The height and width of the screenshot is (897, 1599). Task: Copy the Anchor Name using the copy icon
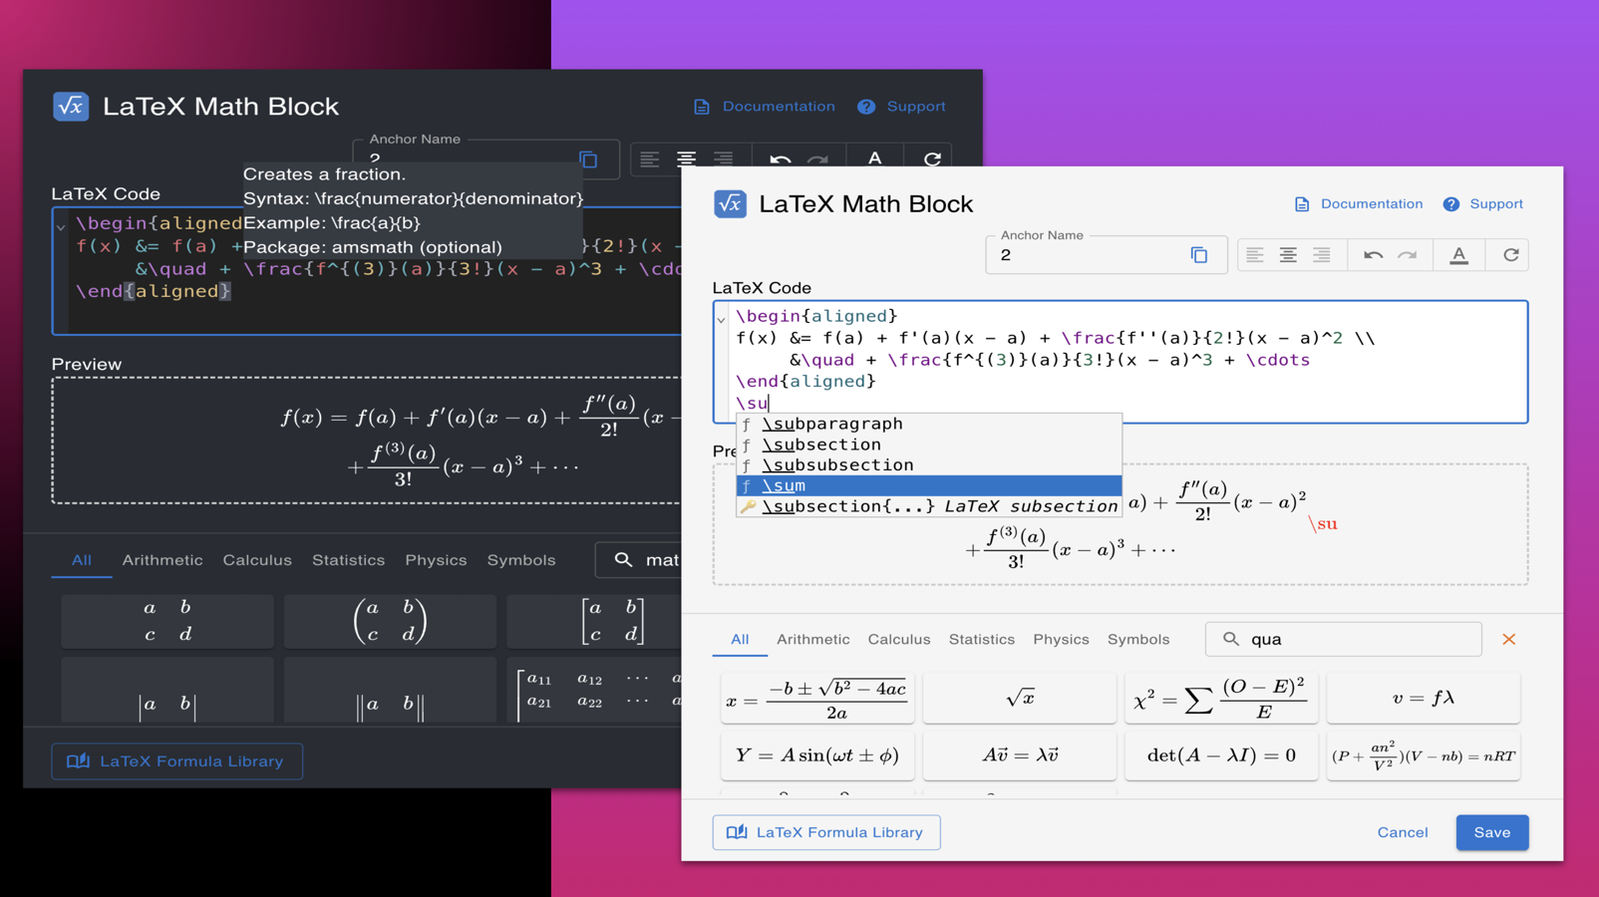tap(1199, 254)
